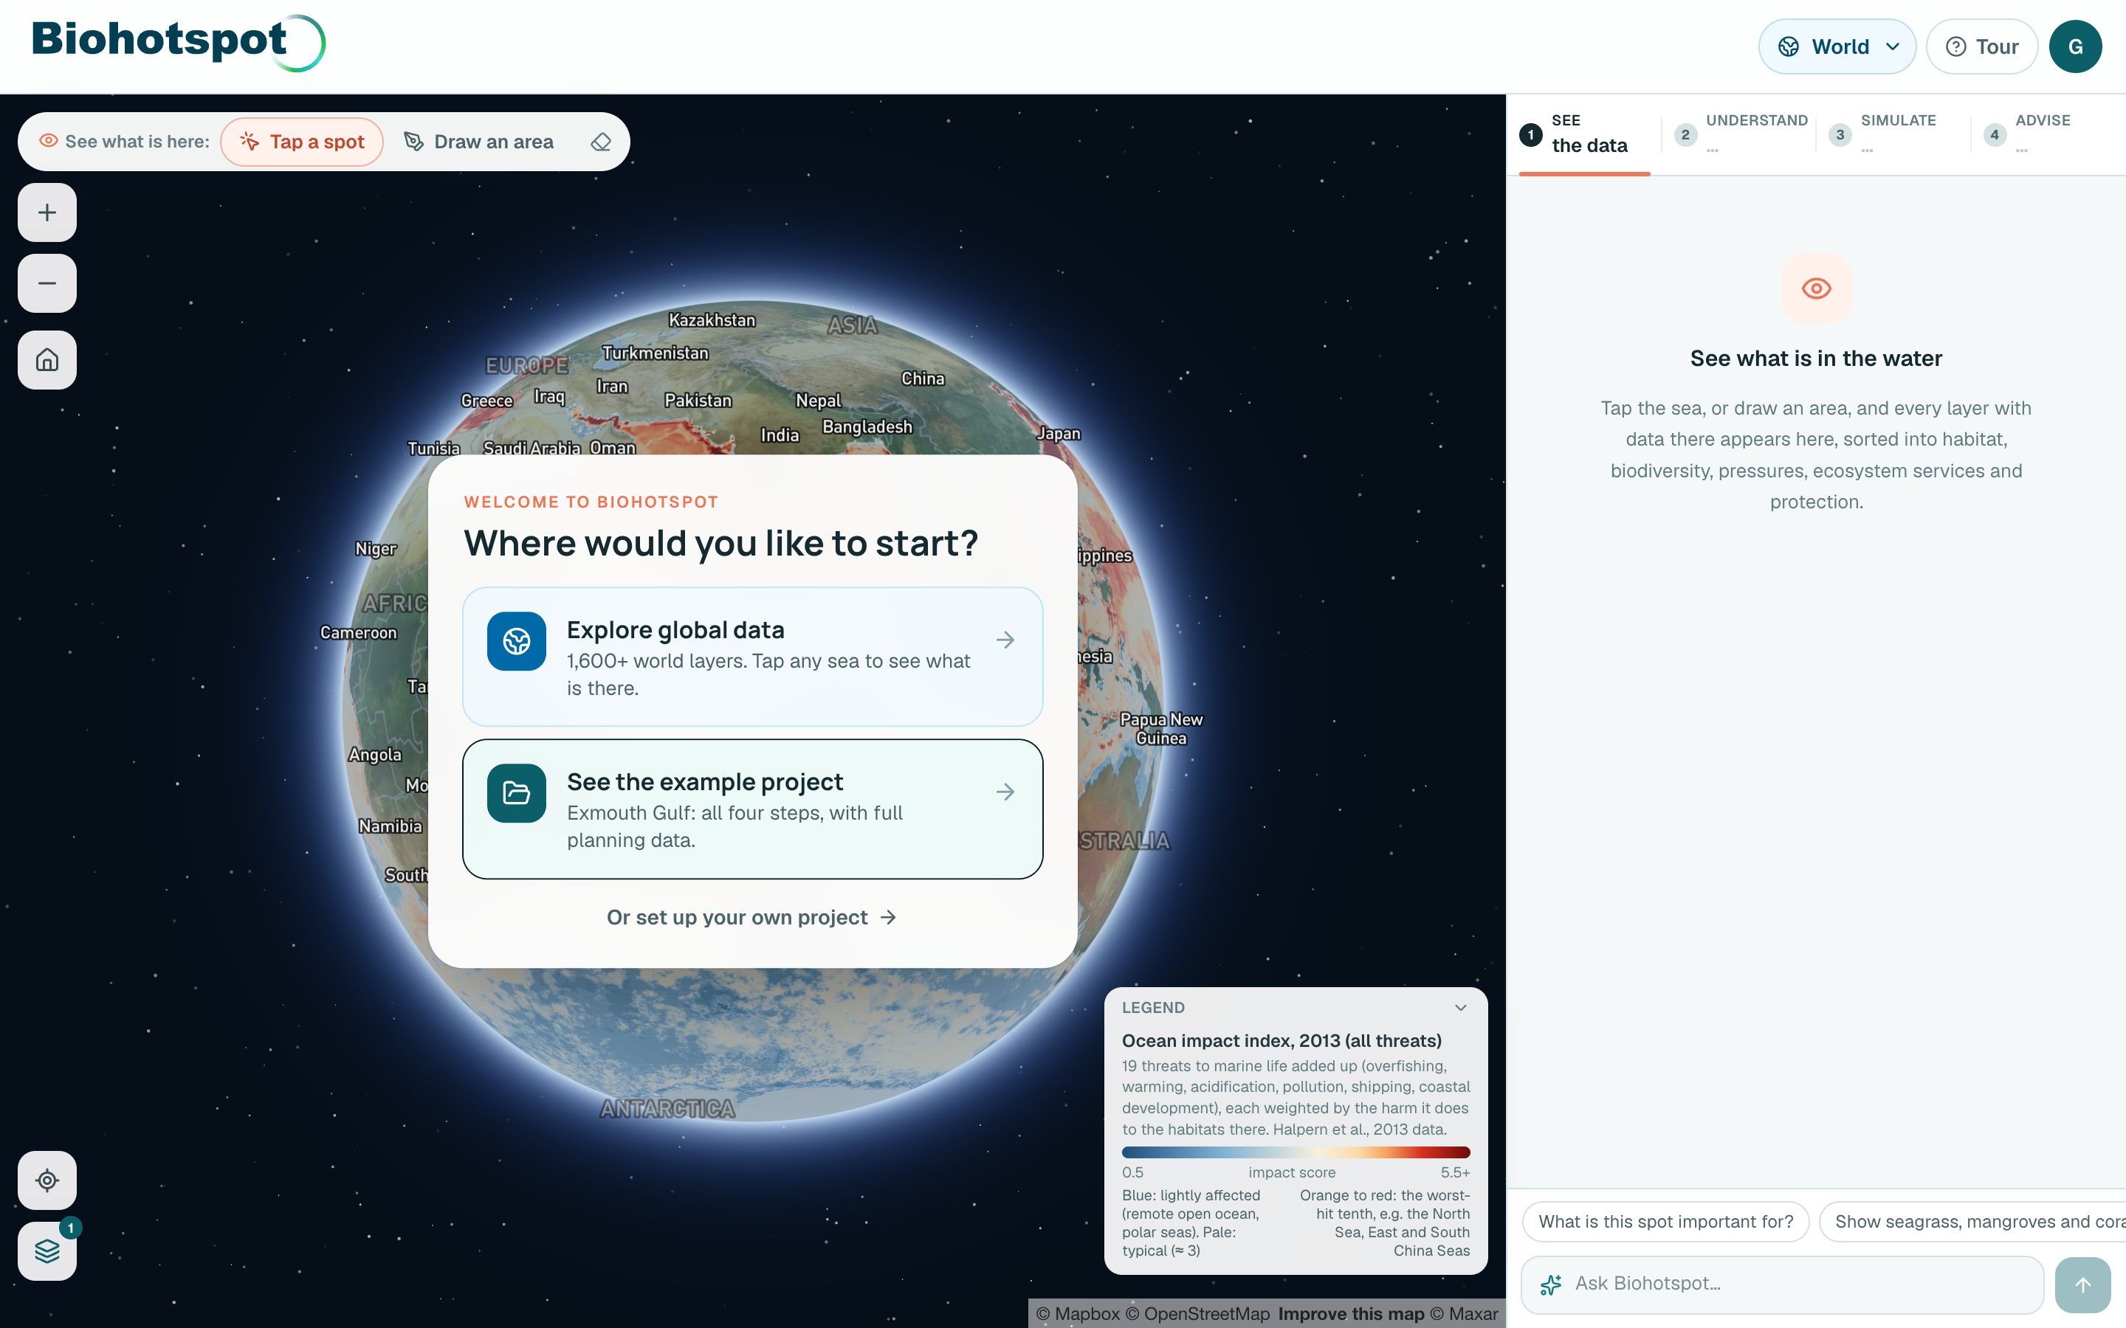Collapse the Legend panel chevron
The width and height of the screenshot is (2126, 1328).
point(1460,1007)
